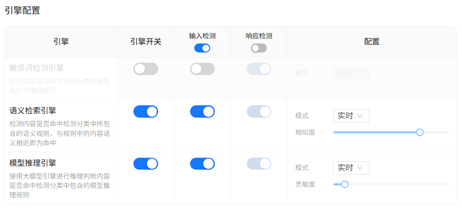Turn off the 语义检索引擎 engine switch
The height and width of the screenshot is (208, 462).
[x=146, y=112]
